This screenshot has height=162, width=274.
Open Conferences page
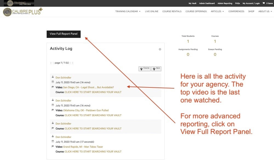236,11
